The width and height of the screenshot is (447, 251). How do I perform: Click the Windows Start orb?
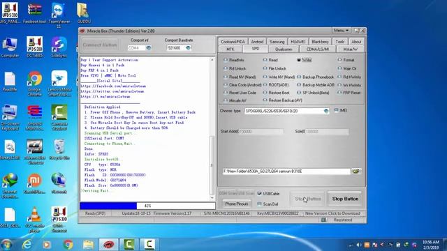pos(6,245)
